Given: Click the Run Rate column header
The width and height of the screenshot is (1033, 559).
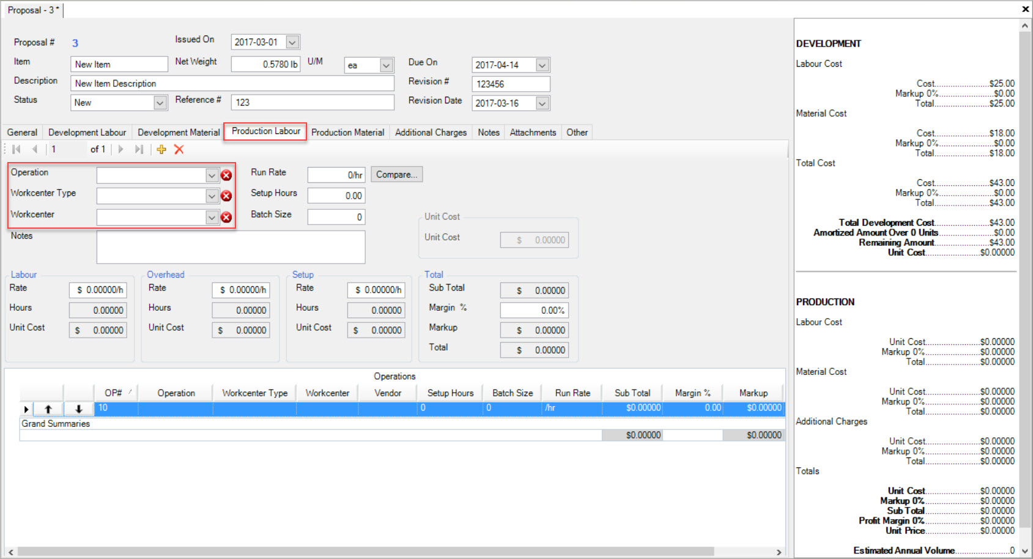Looking at the screenshot, I should tap(572, 393).
